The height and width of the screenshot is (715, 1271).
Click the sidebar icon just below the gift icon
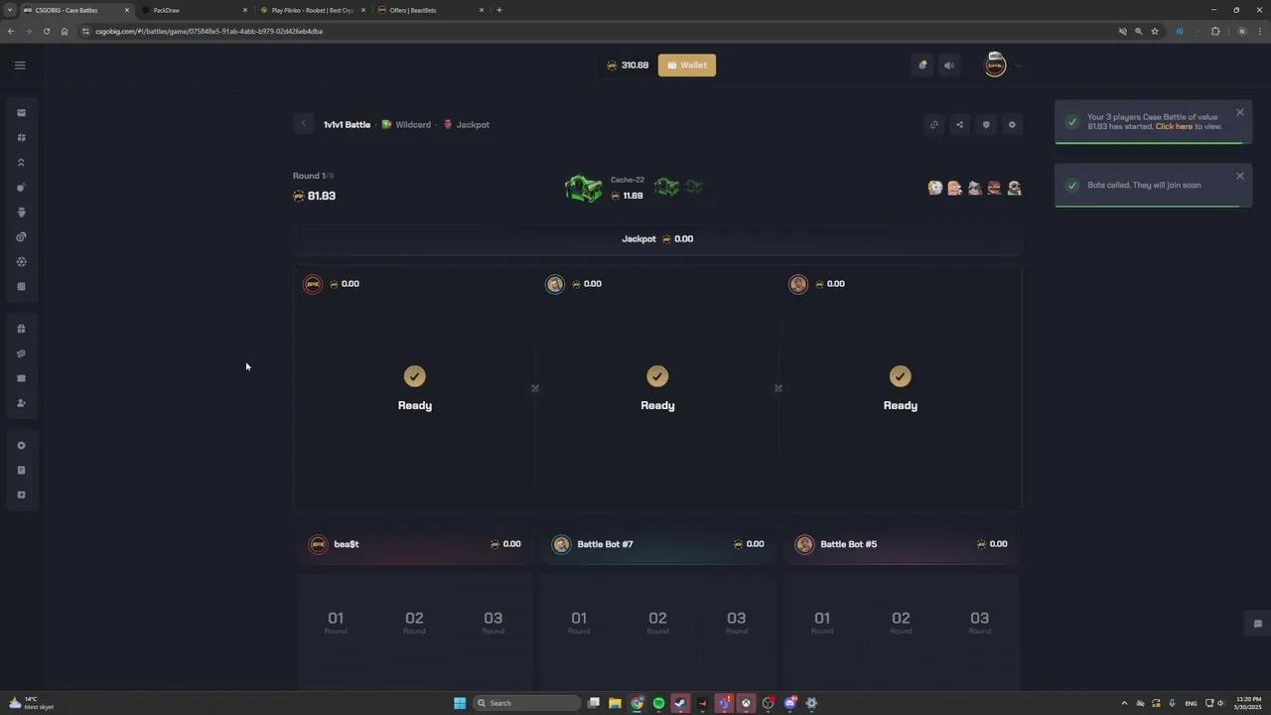[x=21, y=354]
